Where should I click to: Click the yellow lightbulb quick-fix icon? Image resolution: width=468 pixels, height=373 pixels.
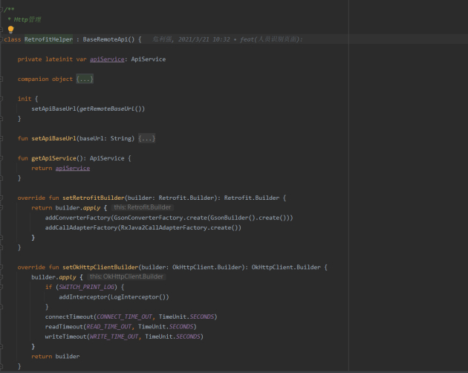tap(10, 30)
